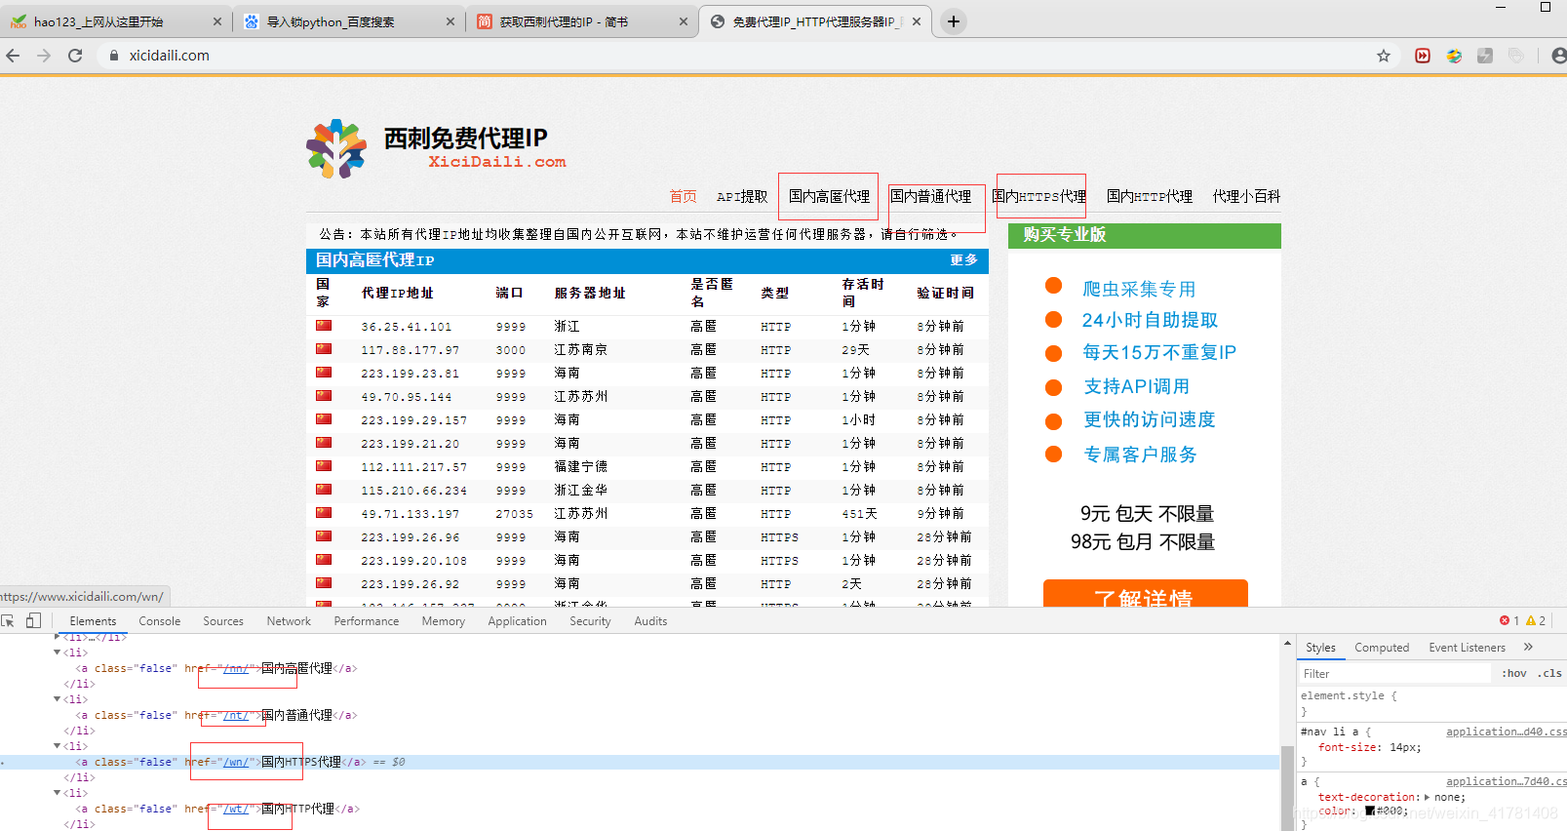Open the Performance DevTools tab
1567x831 pixels.
click(367, 621)
